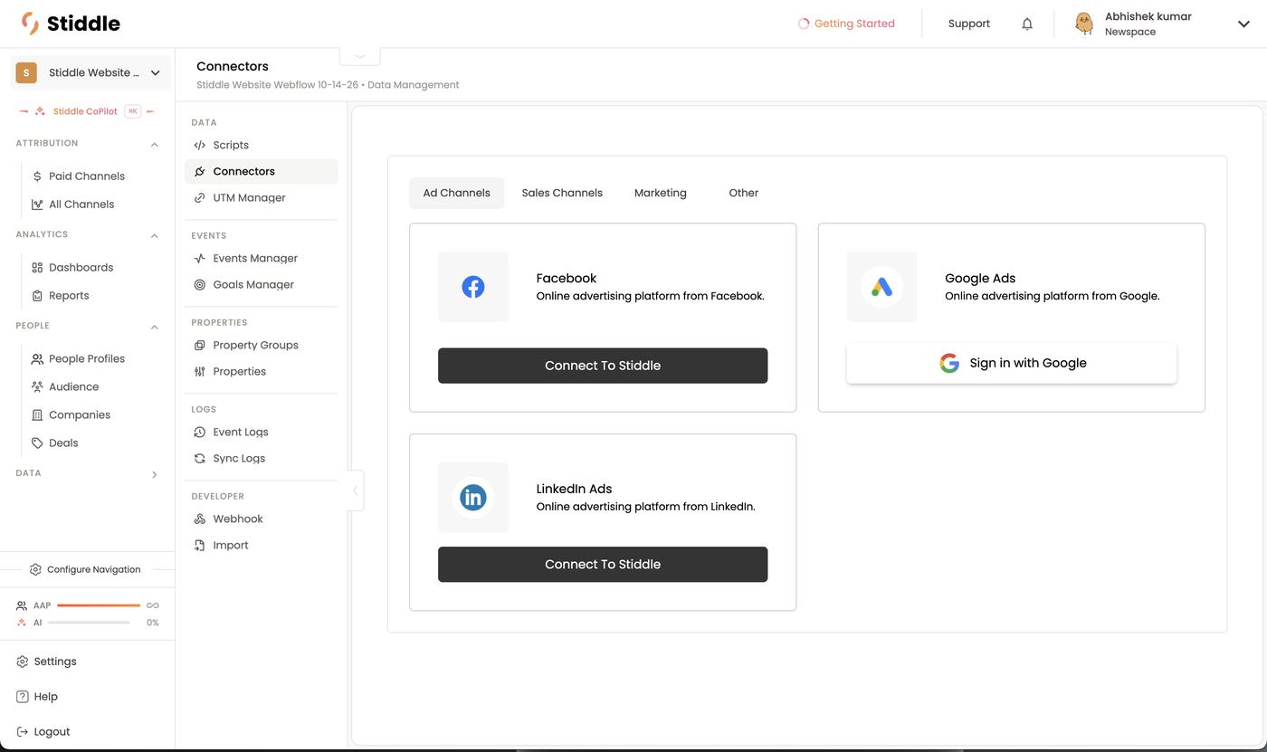
Task: Click the Google Ads logo thumbnail
Action: (x=882, y=287)
